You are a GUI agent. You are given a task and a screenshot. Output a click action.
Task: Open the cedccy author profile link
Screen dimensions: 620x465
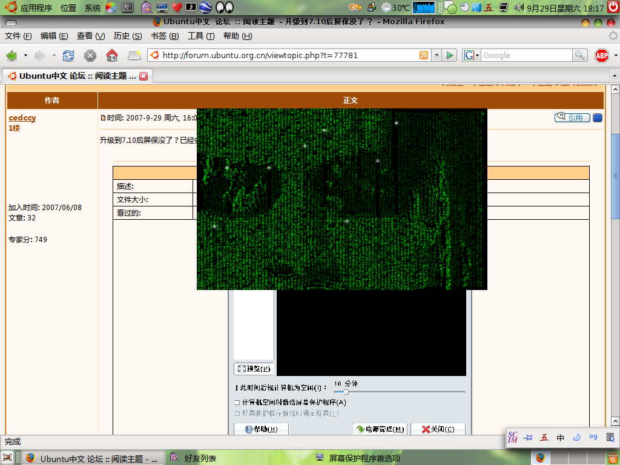pos(22,118)
